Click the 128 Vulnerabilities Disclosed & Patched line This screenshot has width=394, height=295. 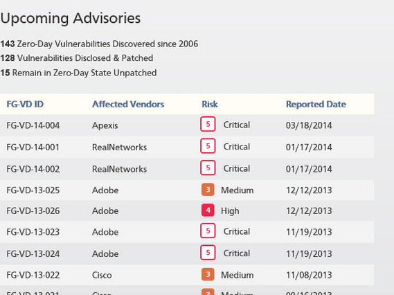(77, 58)
